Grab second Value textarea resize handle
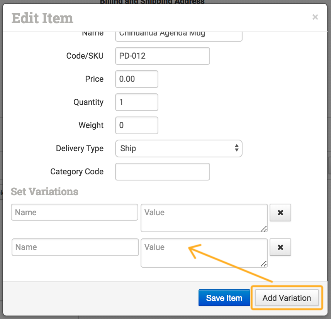Screen dimensions: 331x319 click(x=264, y=264)
